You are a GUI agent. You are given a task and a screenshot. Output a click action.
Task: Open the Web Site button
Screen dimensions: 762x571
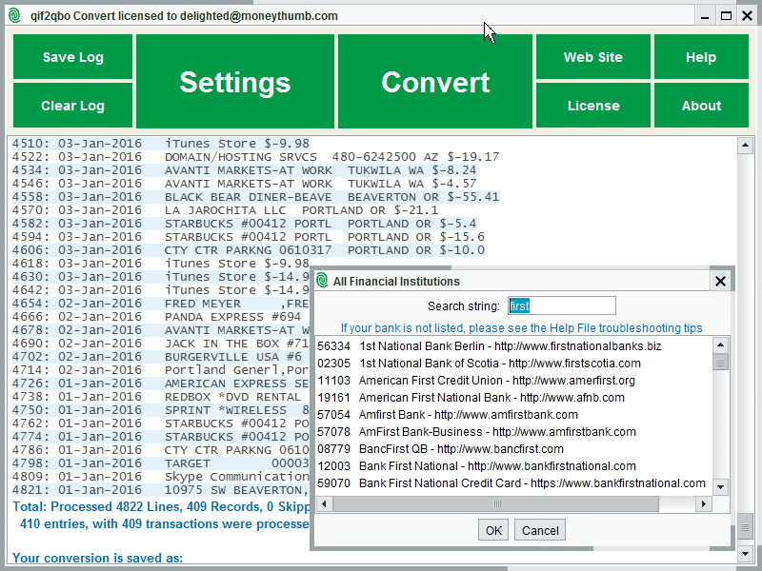coord(593,57)
